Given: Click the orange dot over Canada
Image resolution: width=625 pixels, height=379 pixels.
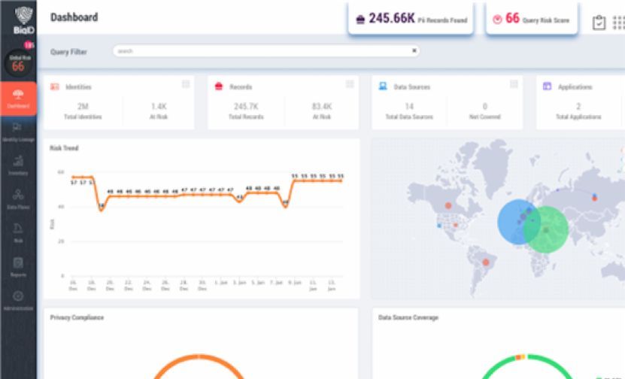Looking at the screenshot, I should point(448,205).
